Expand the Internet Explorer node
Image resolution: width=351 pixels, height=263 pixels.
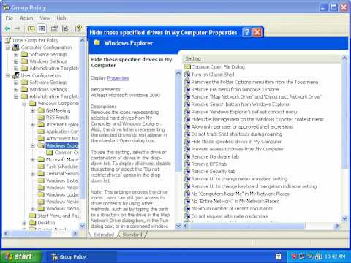pyautogui.click(x=33, y=125)
